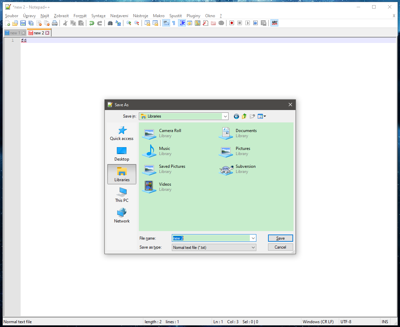Select Network in places bar
The width and height of the screenshot is (400, 327).
(x=122, y=216)
